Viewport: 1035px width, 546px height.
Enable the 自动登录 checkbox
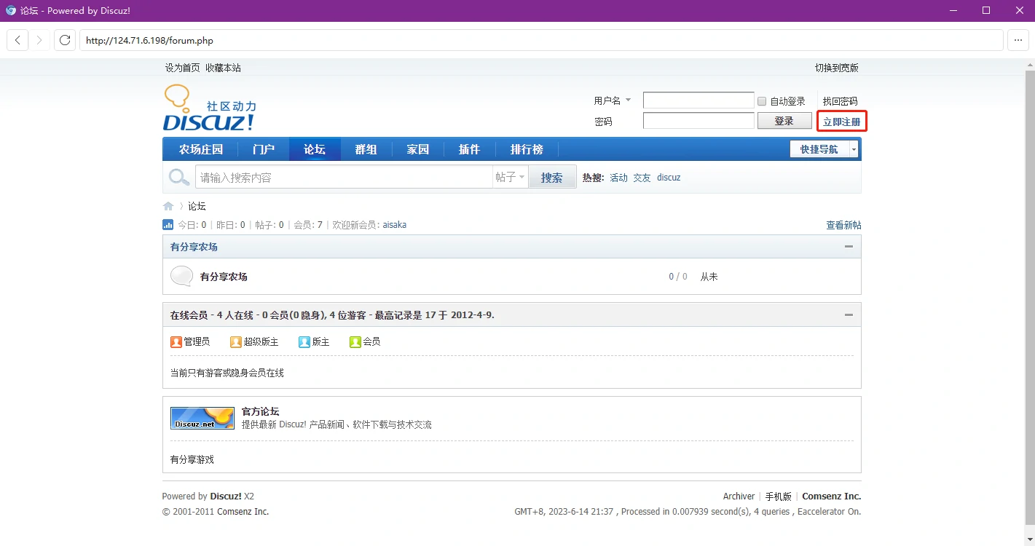point(762,101)
